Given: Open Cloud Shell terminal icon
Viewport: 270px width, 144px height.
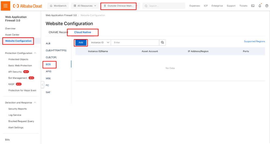Looking at the screenshot, I should pos(253,6).
